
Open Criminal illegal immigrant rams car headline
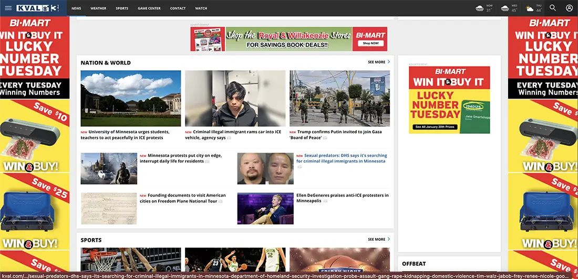pos(233,135)
